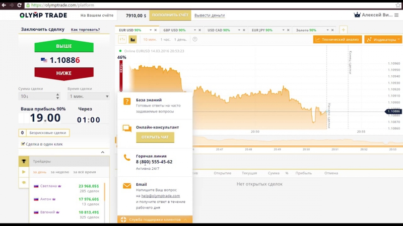Select area chart type icon
This screenshot has height=226, width=403.
coord(132,40)
